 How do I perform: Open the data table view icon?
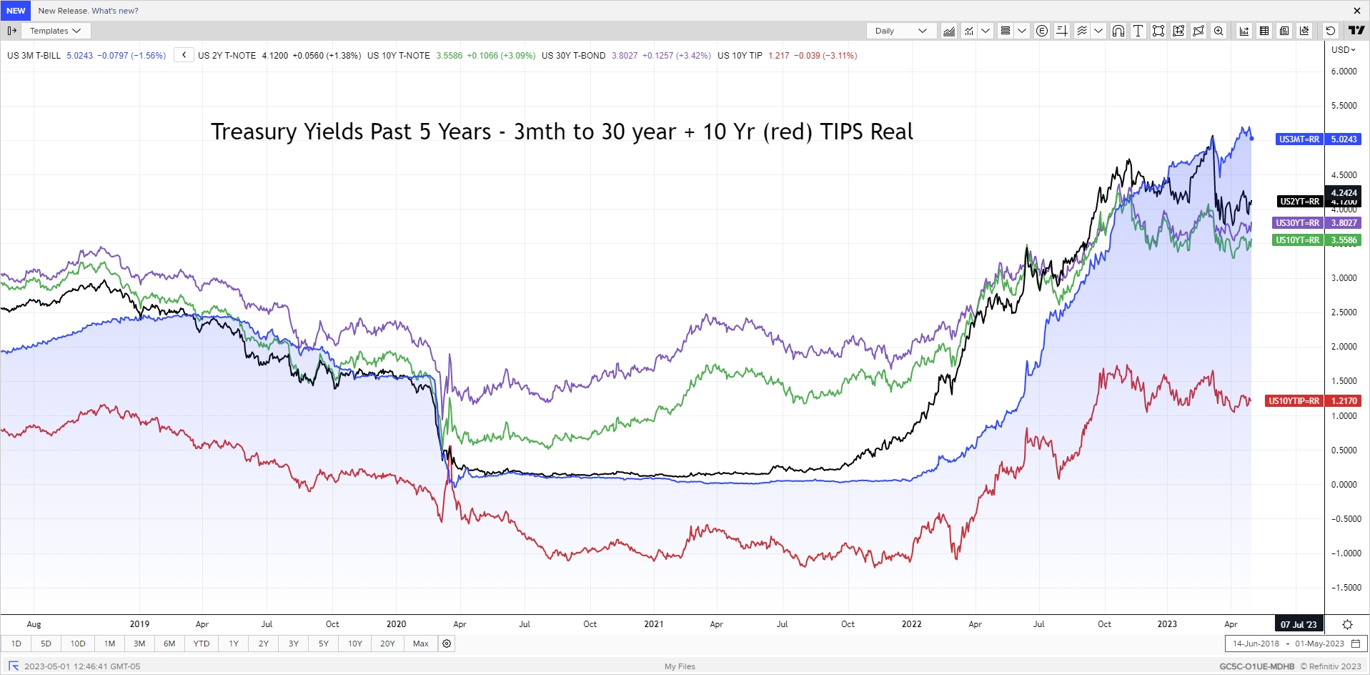[1264, 31]
